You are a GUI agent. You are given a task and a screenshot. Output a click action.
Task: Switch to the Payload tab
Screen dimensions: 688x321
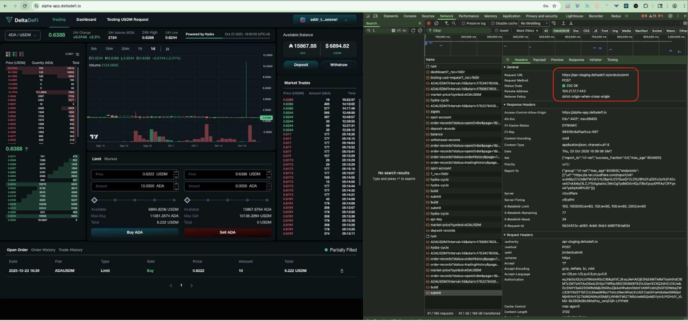(x=539, y=60)
